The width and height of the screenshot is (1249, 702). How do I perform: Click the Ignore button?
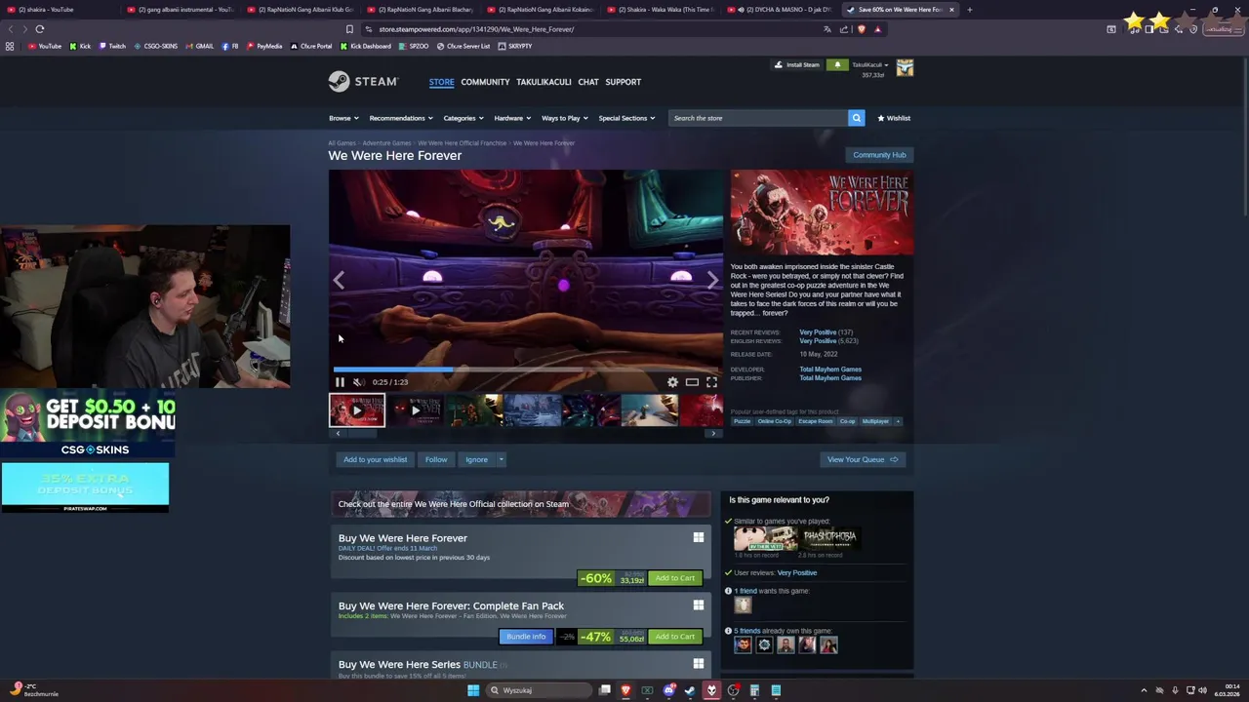pos(476,459)
